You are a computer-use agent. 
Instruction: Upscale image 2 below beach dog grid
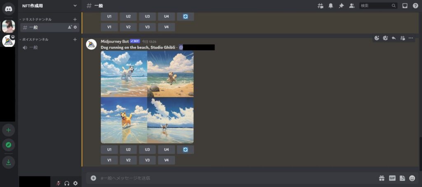click(129, 150)
